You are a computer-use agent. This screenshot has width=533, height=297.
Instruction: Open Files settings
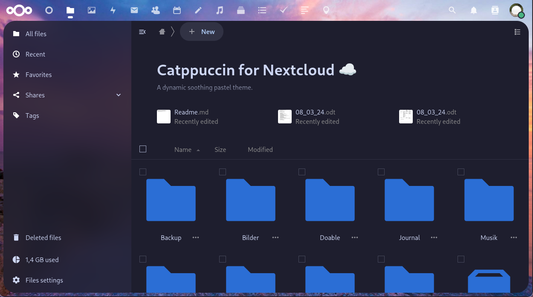pos(44,280)
